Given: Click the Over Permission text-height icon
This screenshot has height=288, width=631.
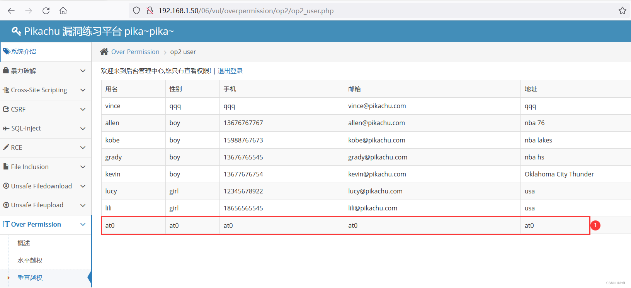Looking at the screenshot, I should 6,224.
